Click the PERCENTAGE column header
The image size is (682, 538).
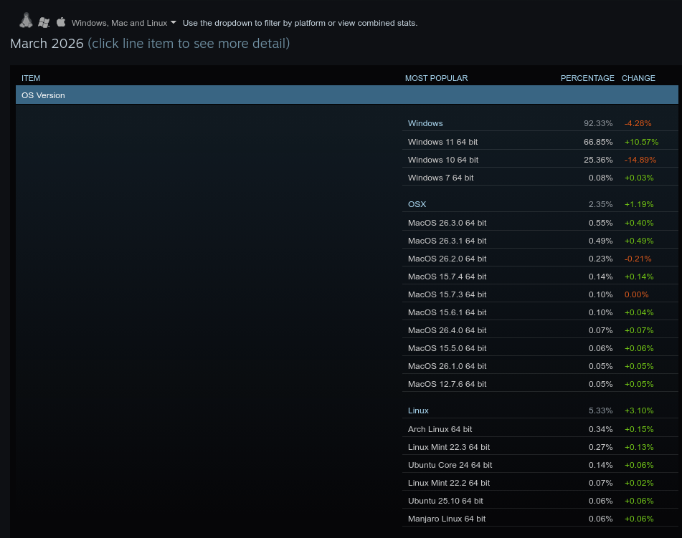pyautogui.click(x=587, y=78)
